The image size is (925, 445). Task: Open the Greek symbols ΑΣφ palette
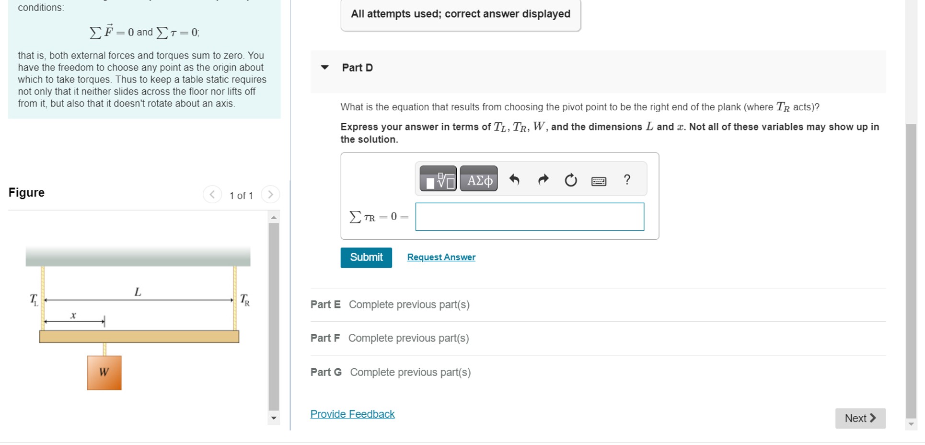tap(478, 179)
